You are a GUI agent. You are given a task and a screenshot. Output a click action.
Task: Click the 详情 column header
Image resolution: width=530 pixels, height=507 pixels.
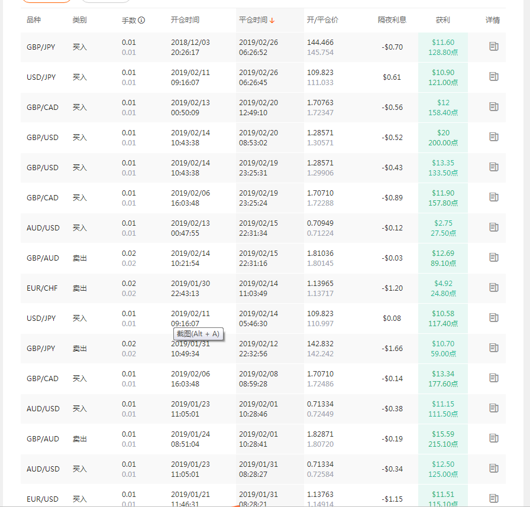(x=493, y=20)
